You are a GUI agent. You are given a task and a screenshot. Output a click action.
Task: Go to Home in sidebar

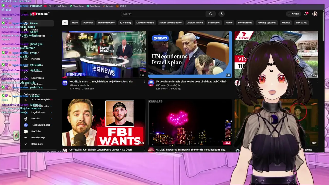[38, 23]
